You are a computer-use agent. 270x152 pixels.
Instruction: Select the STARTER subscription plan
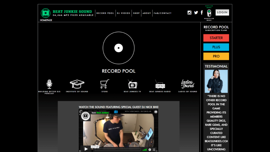216,38
